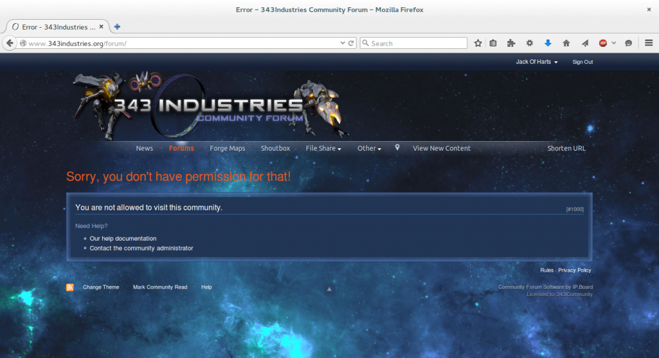Click the bookmark star icon

pyautogui.click(x=478, y=43)
